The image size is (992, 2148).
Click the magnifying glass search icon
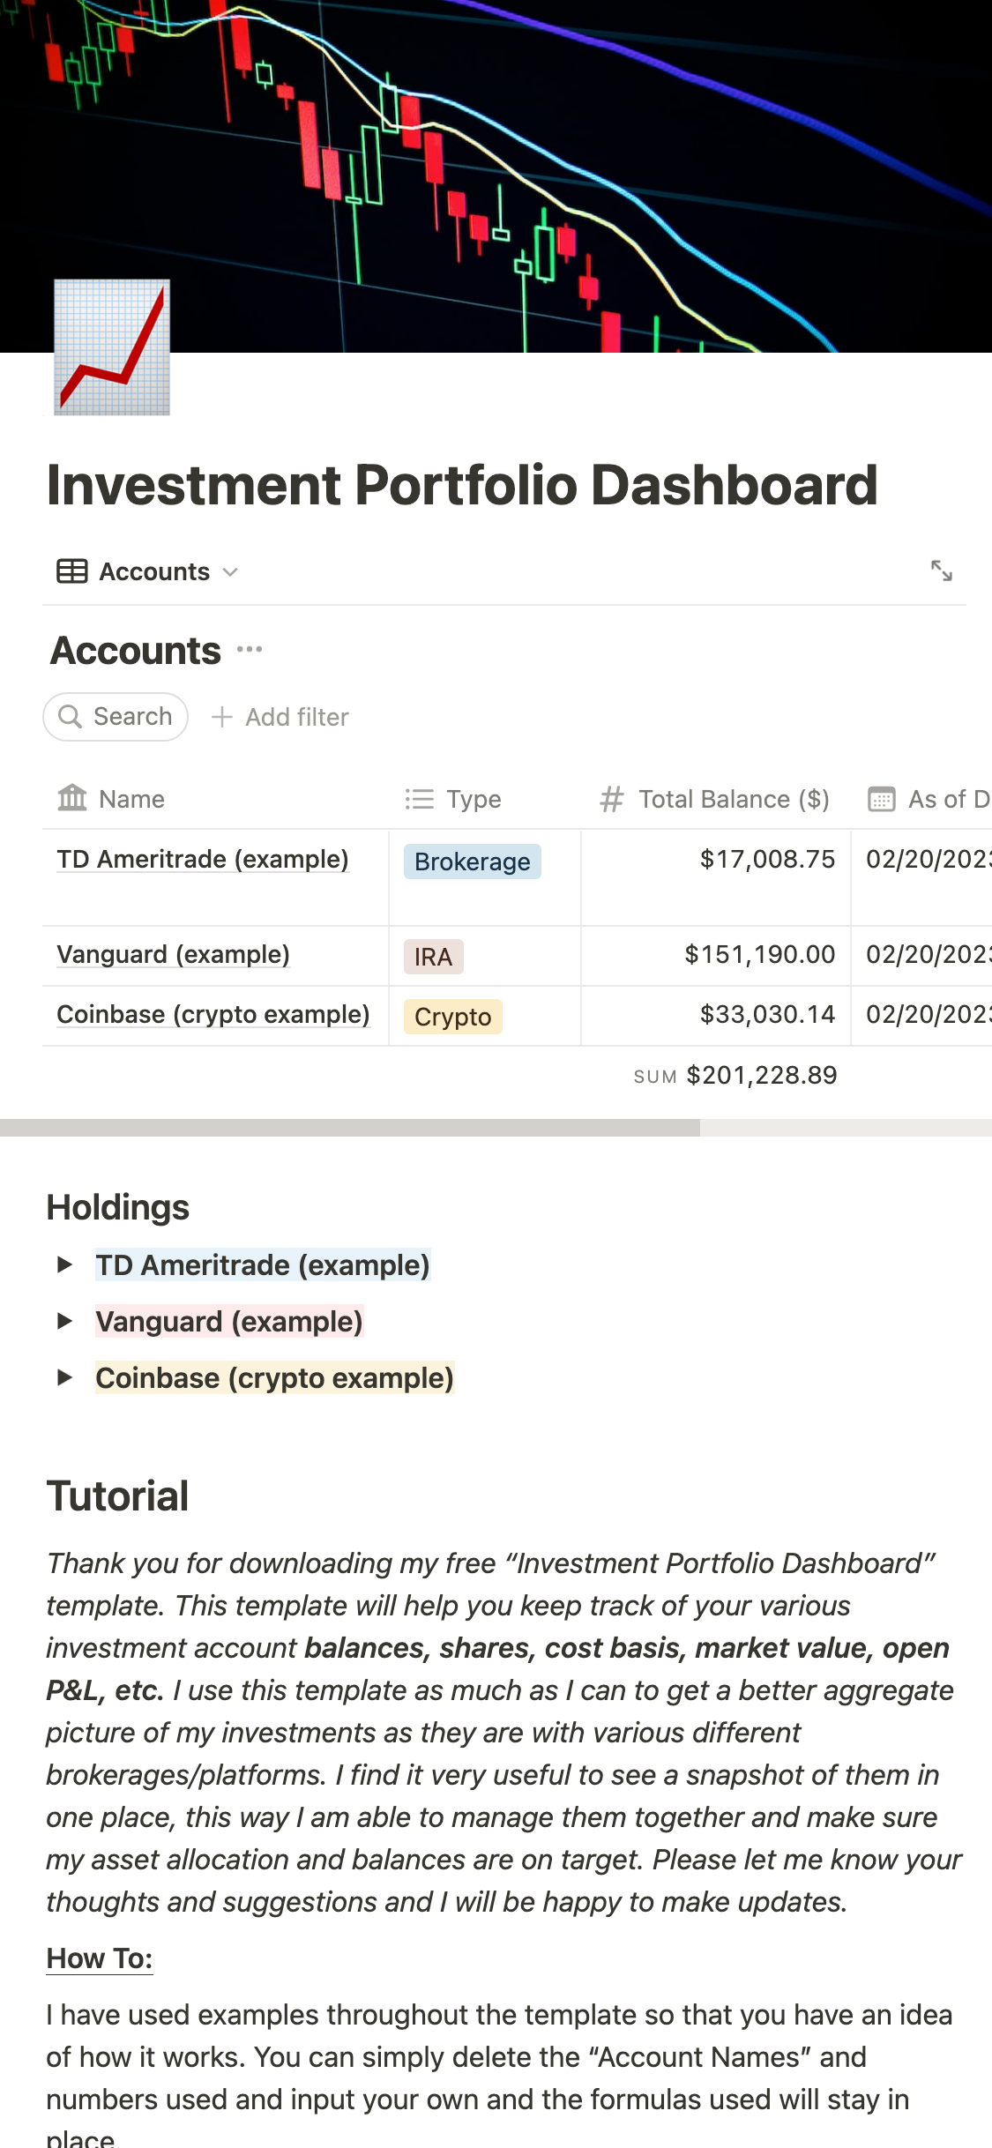[71, 717]
